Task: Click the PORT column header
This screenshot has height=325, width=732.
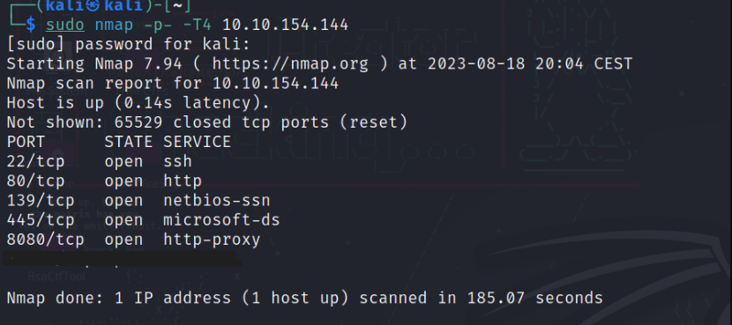Action: 26,142
